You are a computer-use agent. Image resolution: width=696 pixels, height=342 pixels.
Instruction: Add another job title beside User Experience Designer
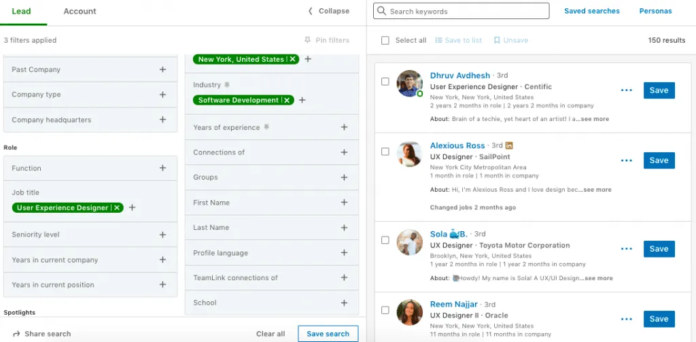point(133,208)
